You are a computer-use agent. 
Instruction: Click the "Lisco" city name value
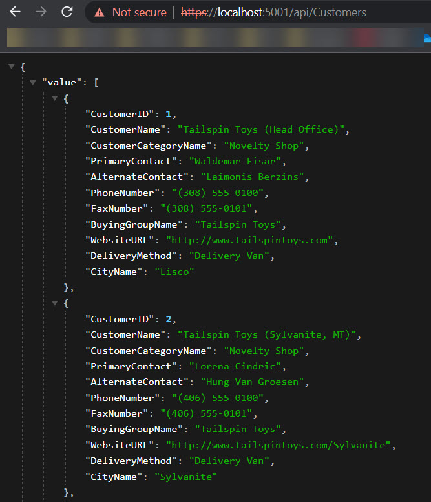174,272
